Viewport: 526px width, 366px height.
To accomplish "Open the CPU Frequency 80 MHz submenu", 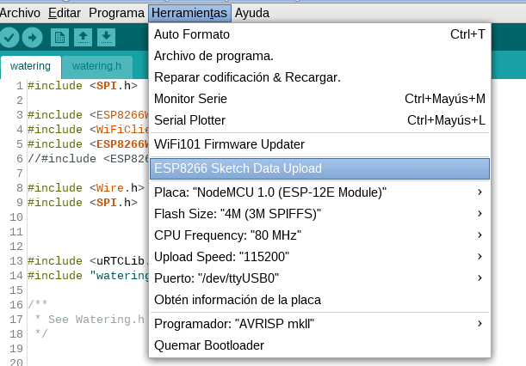I will pos(319,235).
